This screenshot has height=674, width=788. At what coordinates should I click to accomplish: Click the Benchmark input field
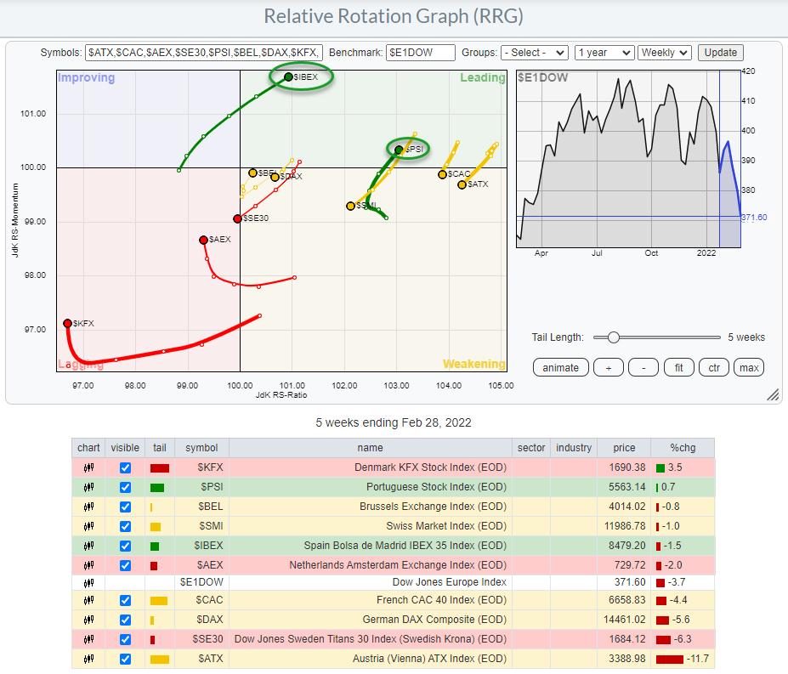(x=420, y=53)
